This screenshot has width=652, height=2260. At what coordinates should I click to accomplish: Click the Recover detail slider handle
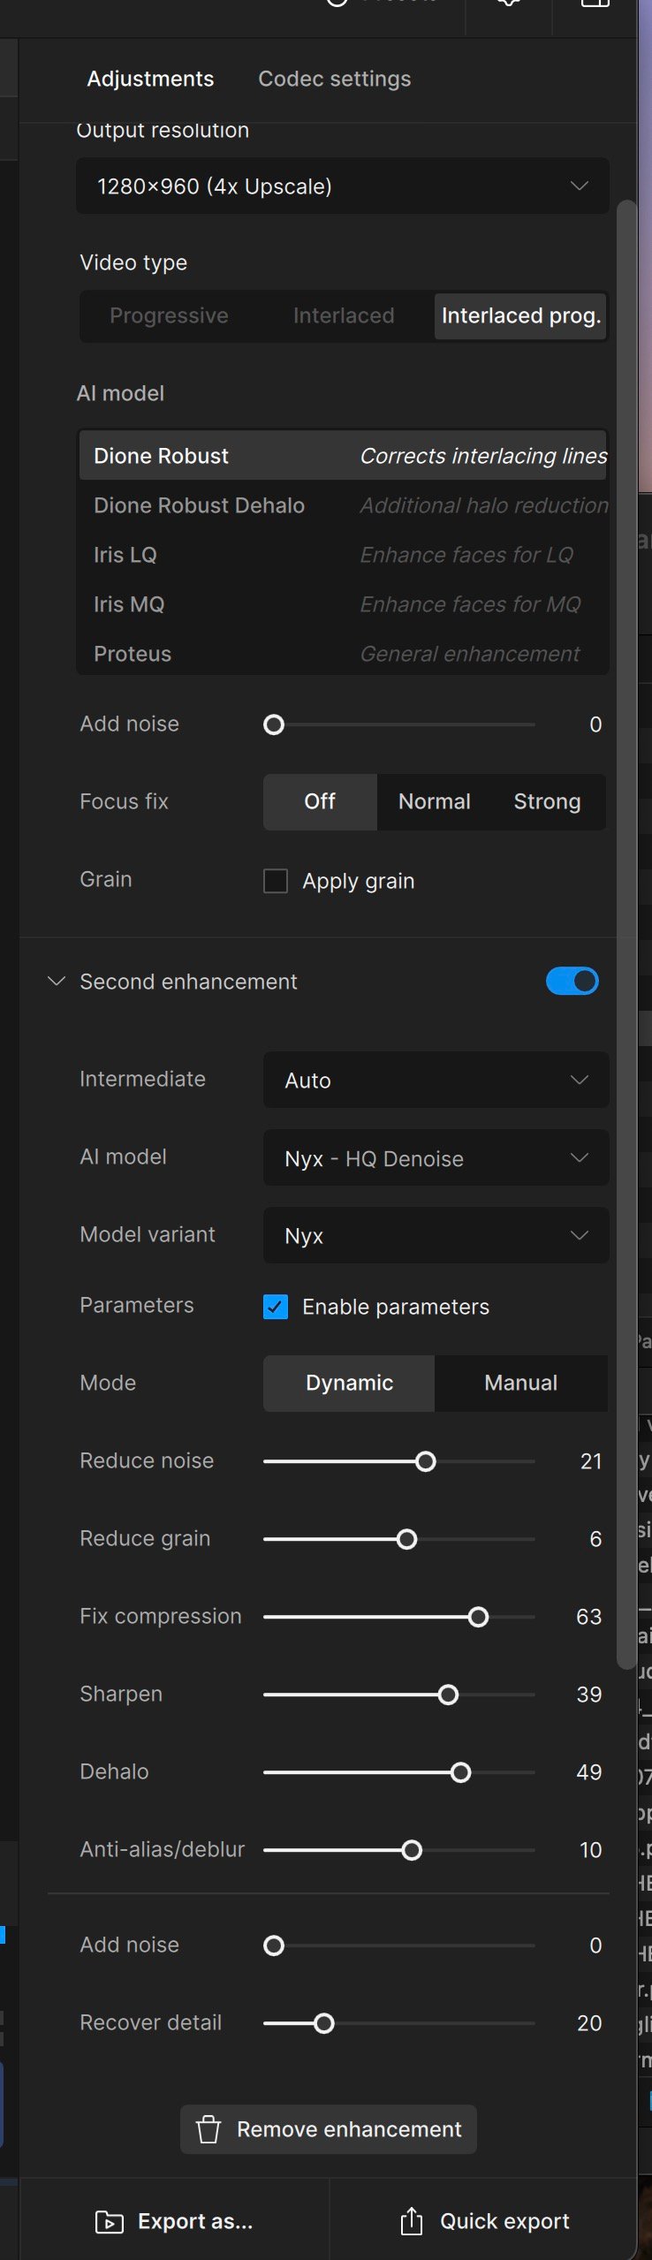coord(324,2024)
